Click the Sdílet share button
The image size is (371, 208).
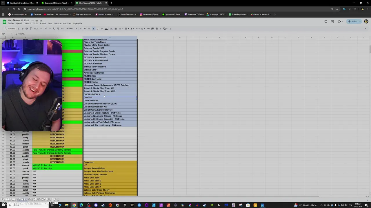coord(352,21)
